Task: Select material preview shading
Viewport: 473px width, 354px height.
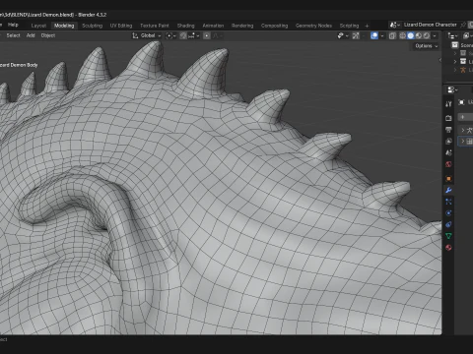Action: point(418,35)
